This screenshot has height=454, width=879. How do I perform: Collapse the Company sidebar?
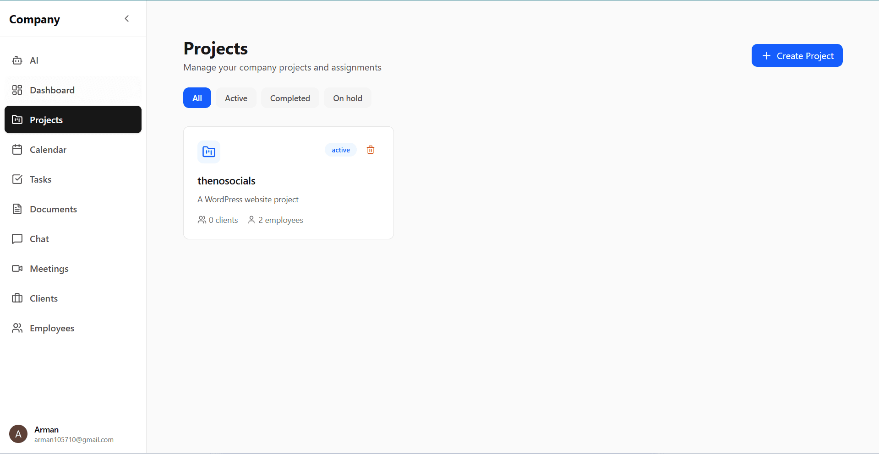coord(127,18)
